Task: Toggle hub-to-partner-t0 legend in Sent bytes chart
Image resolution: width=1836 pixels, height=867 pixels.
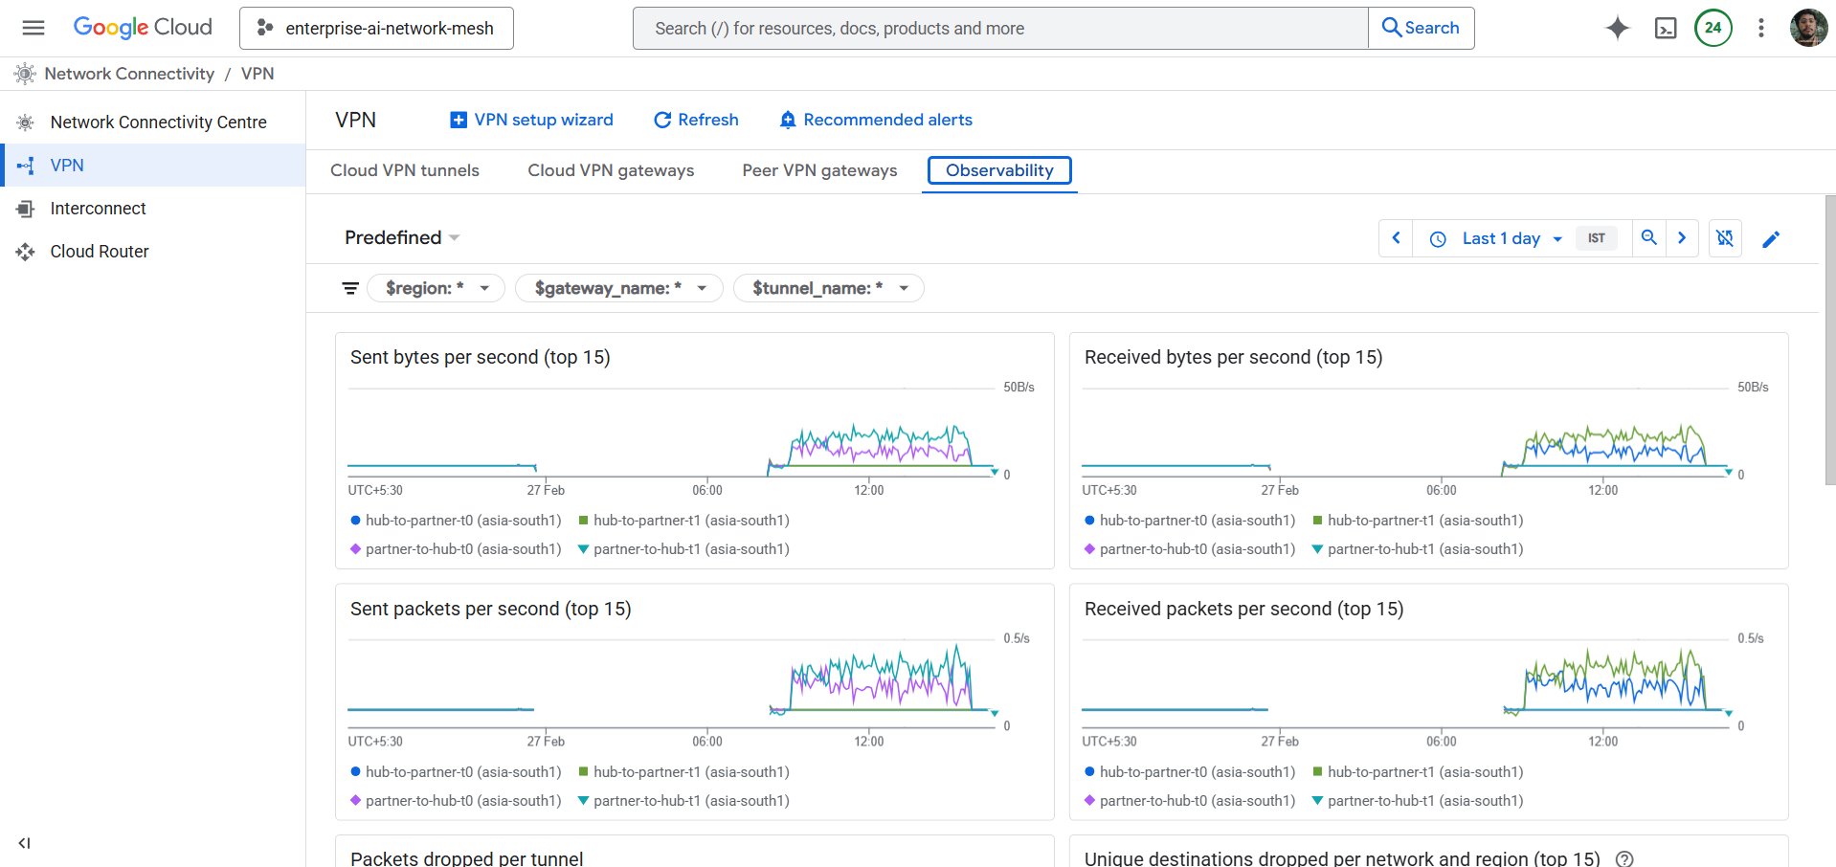Action: coord(456,521)
